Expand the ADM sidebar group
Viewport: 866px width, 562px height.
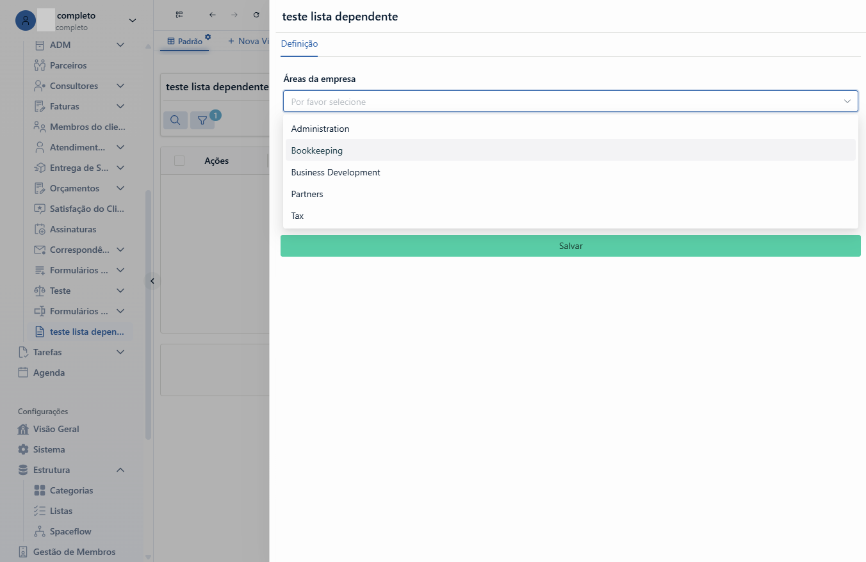120,45
